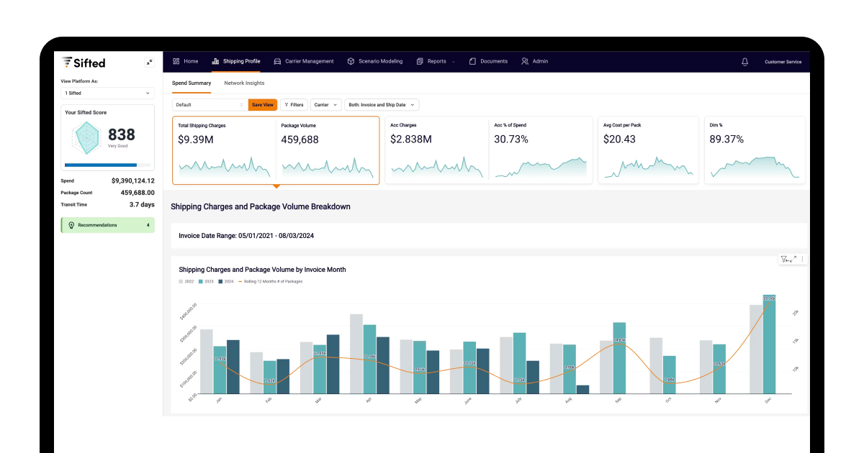Click the Home grid icon
This screenshot has width=864, height=453.
pos(176,61)
